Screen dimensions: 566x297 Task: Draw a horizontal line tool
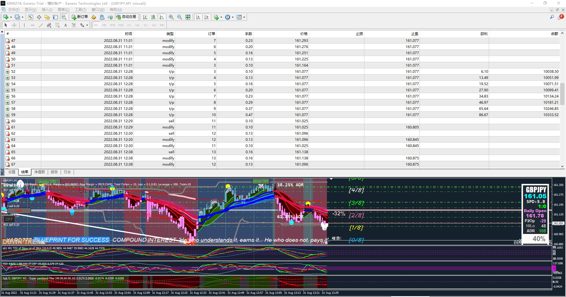click(x=32, y=25)
